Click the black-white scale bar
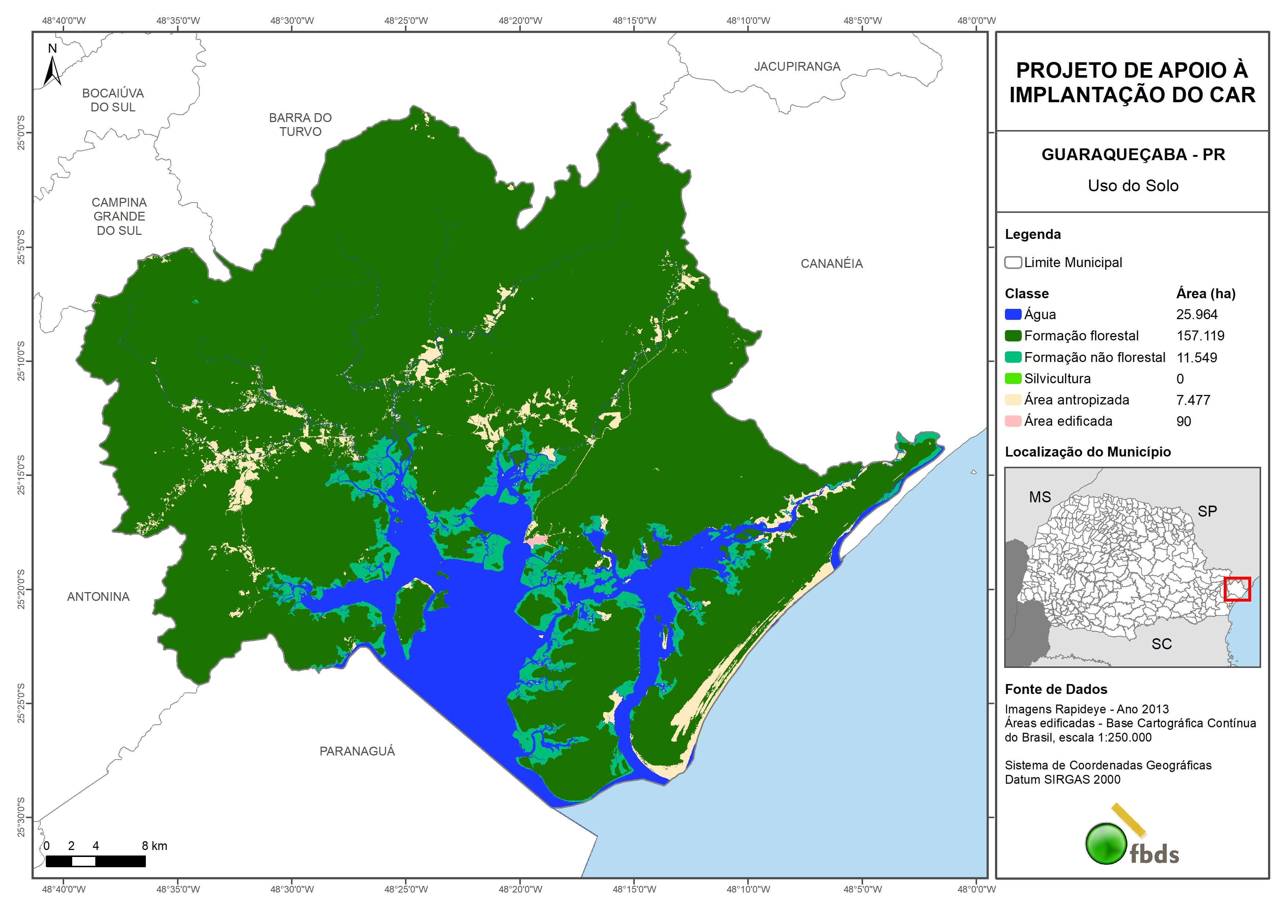 pyautogui.click(x=95, y=861)
